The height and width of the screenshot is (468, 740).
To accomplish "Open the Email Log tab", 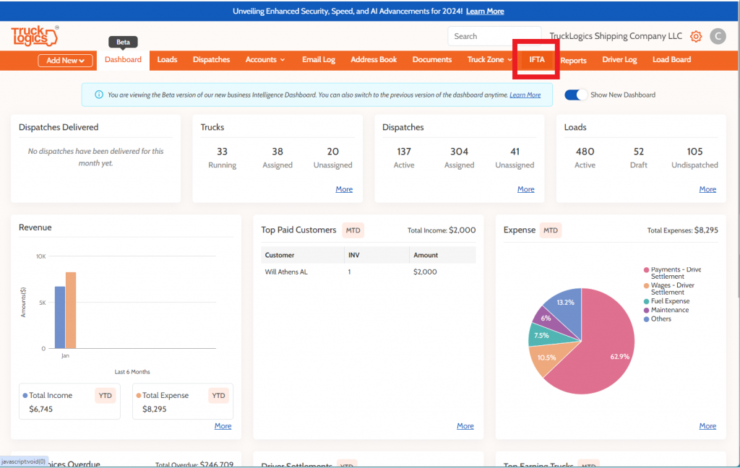I will [x=319, y=60].
